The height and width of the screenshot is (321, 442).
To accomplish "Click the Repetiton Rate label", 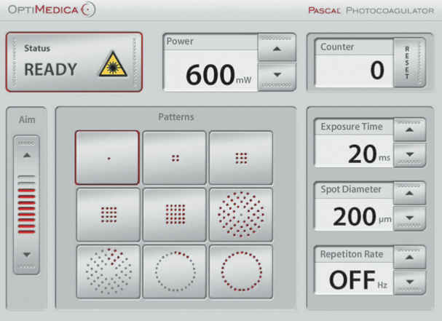I will 352,254.
